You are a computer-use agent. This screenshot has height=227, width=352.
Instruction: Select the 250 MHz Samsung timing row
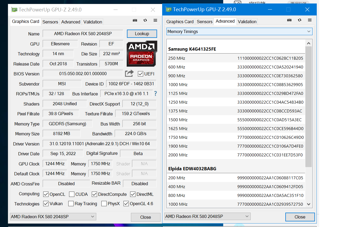point(236,58)
